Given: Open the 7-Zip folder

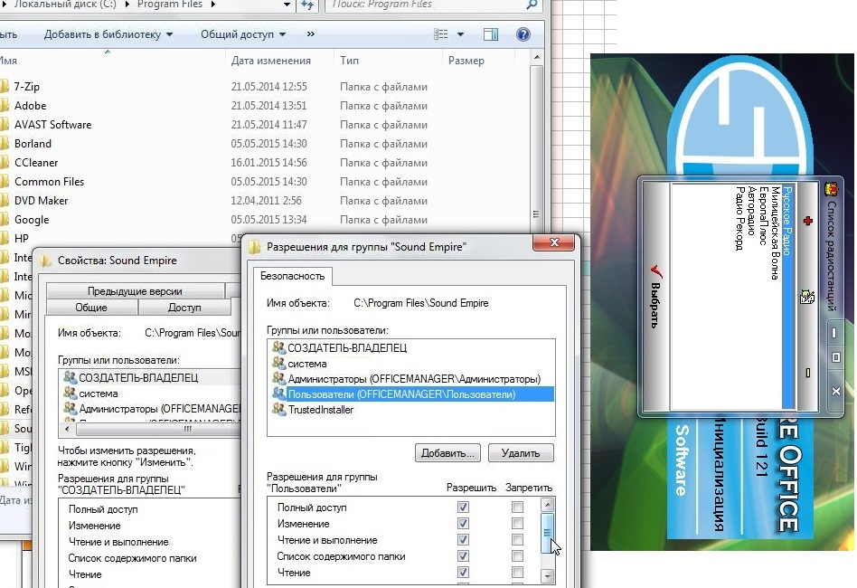Looking at the screenshot, I should tap(27, 87).
